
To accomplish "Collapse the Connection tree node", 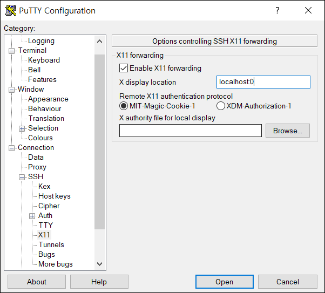I will click(12, 148).
